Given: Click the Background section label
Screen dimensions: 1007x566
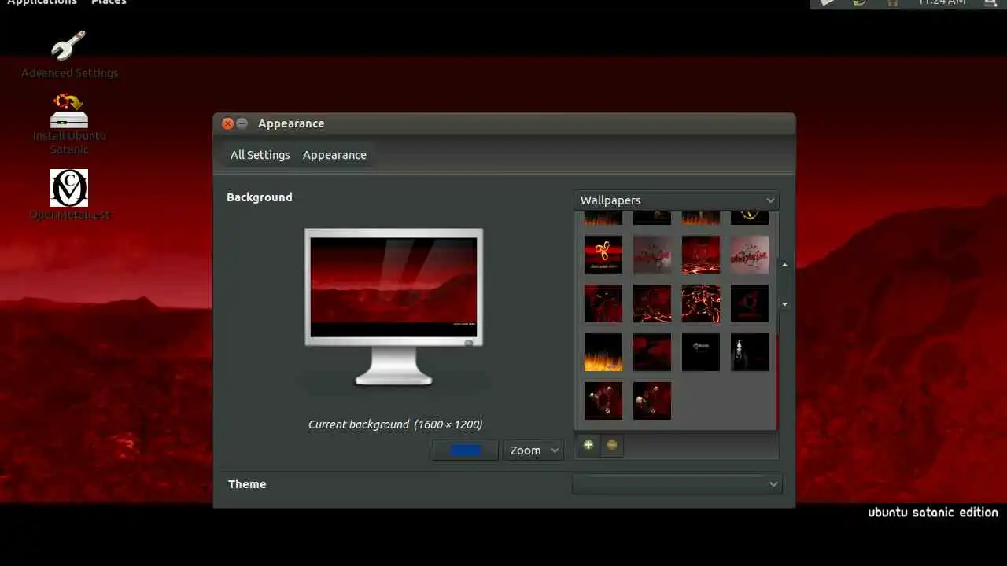Looking at the screenshot, I should 260,197.
